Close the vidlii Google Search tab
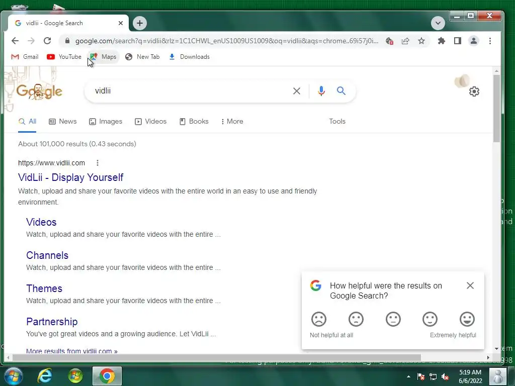The height and width of the screenshot is (386, 515). click(x=121, y=23)
